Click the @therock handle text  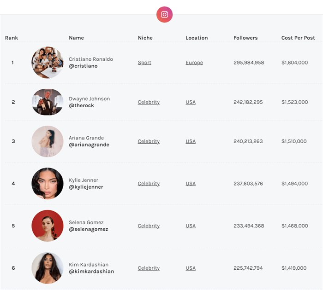81,105
